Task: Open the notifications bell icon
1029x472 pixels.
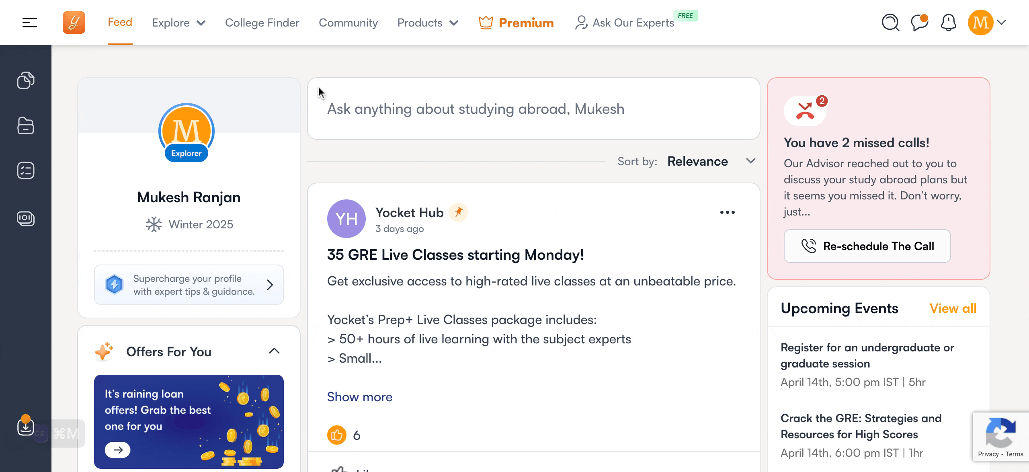Action: click(948, 23)
